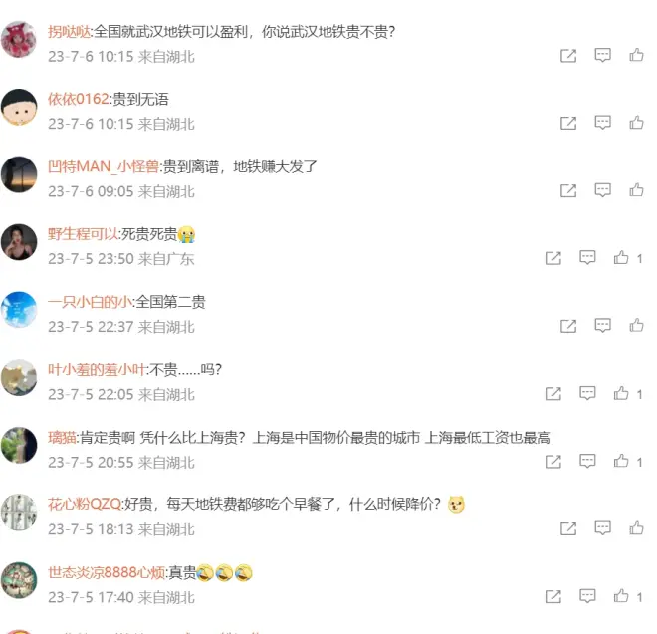Like the 贵到无语 comment
The width and height of the screenshot is (657, 634).
(636, 123)
